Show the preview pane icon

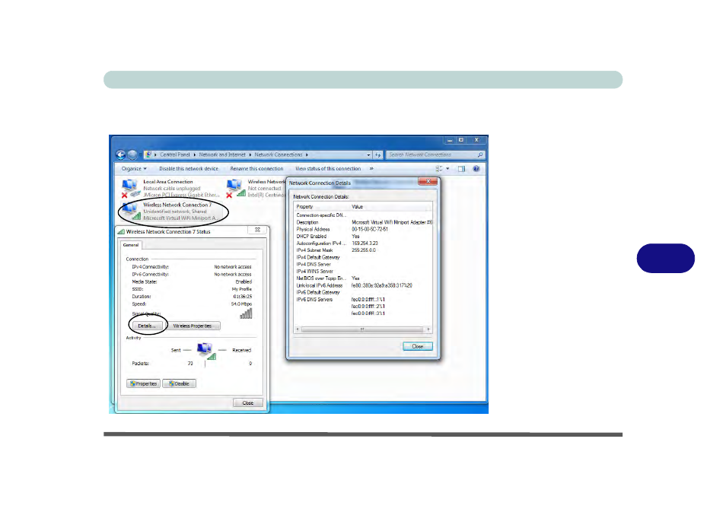(x=462, y=169)
